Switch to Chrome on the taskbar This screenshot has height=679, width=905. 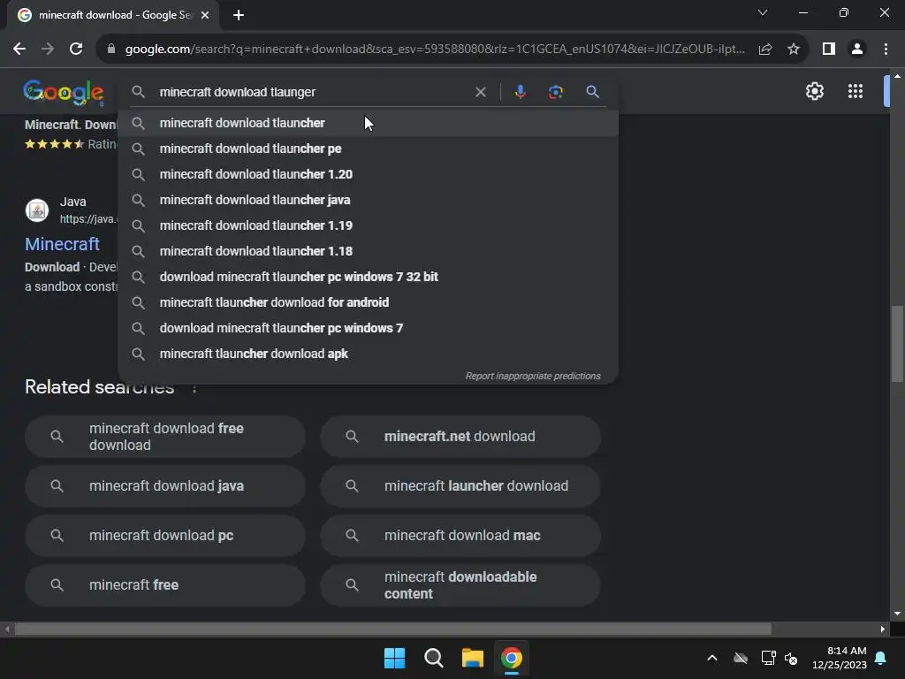point(512,658)
